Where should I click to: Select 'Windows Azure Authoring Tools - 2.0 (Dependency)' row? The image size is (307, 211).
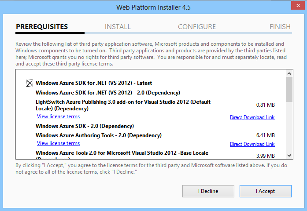click(x=99, y=135)
